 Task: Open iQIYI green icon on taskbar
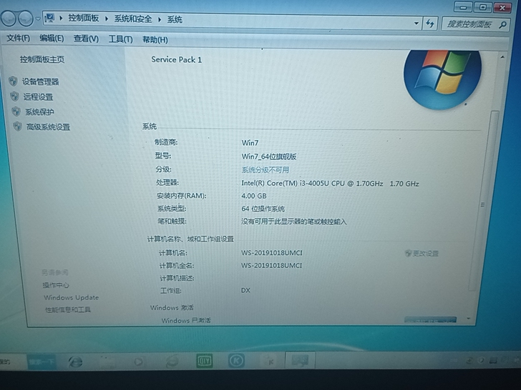[204, 361]
